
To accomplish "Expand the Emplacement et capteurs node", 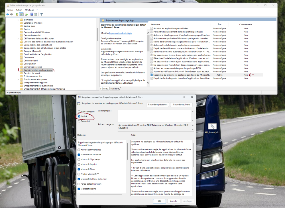I will 18,79.
